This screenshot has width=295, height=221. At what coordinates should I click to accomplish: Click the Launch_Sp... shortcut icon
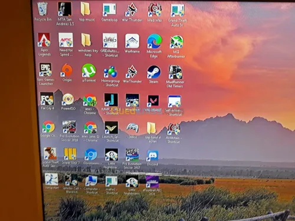[112, 128]
